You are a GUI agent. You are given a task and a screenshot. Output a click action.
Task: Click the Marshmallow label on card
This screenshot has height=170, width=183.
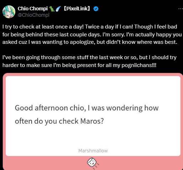coord(93,151)
